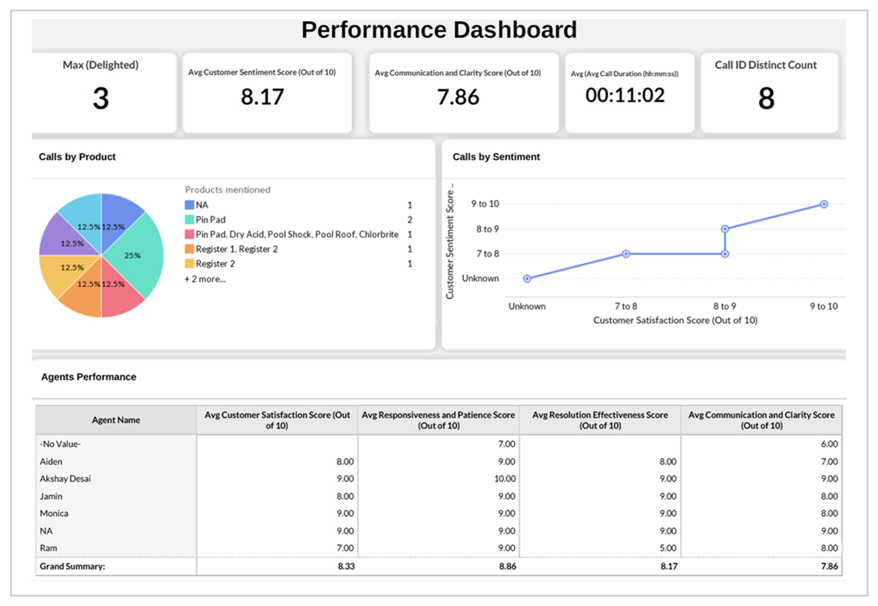This screenshot has width=878, height=606.
Task: Select the 'Aiden' agent row name
Action: coord(51,462)
